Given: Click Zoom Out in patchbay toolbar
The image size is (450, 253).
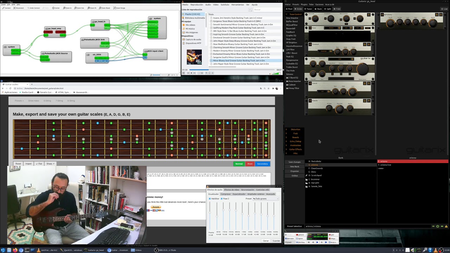Looking at the screenshot, I should coord(79,8).
